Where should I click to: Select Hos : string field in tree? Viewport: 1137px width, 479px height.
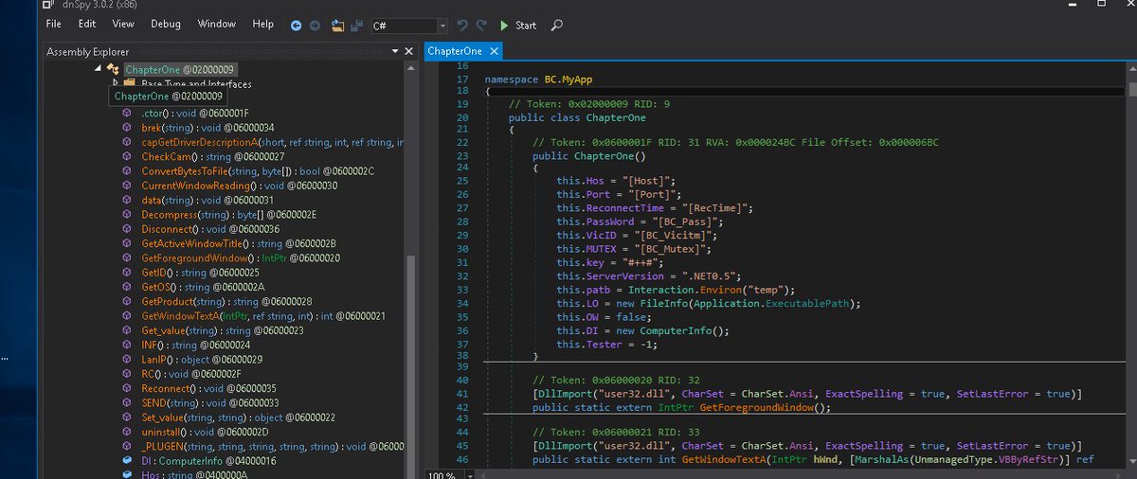193,474
